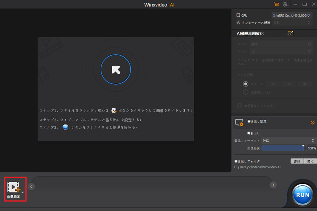Go to previous thumbnails with left arrow
This screenshot has width=317, height=211.
pyautogui.click(x=31, y=187)
